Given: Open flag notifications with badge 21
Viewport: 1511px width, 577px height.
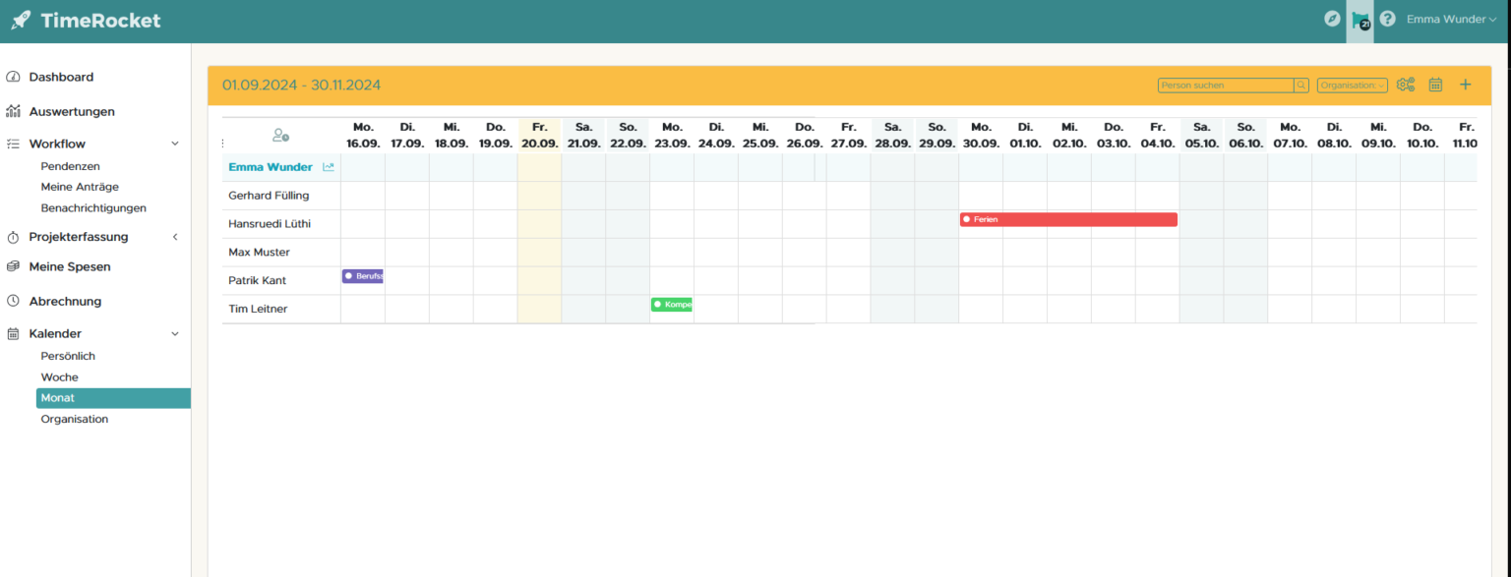Looking at the screenshot, I should click(x=1360, y=20).
